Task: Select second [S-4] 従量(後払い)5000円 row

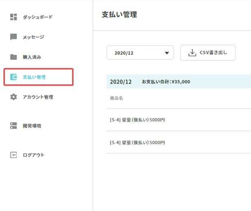Action: (179, 142)
